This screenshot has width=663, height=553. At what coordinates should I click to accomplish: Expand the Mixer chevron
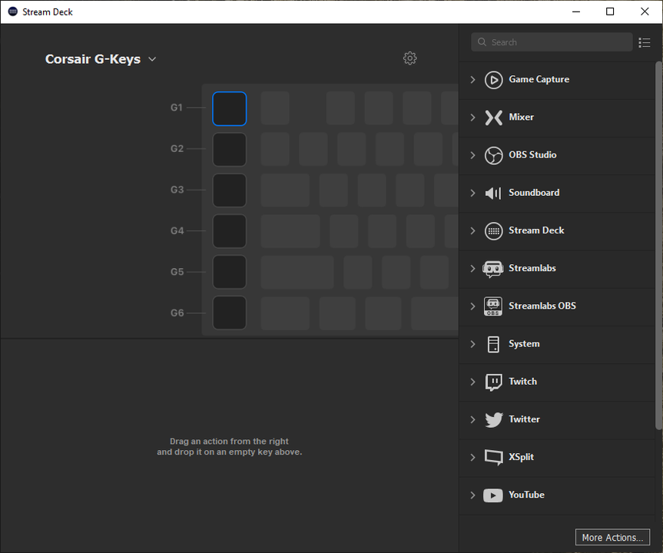(x=472, y=117)
